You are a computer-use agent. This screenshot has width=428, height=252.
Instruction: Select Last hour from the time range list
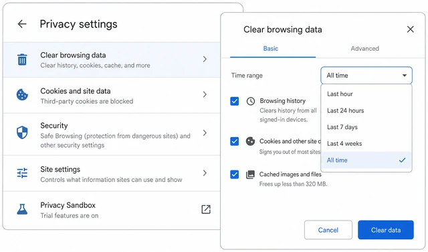pos(366,94)
